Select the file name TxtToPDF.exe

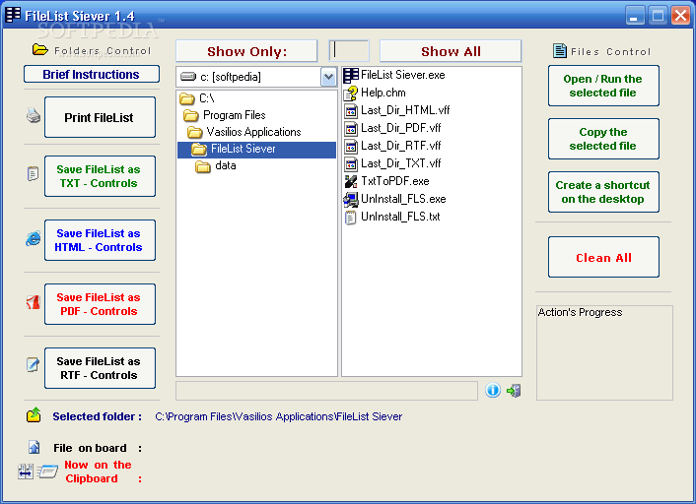(x=395, y=181)
